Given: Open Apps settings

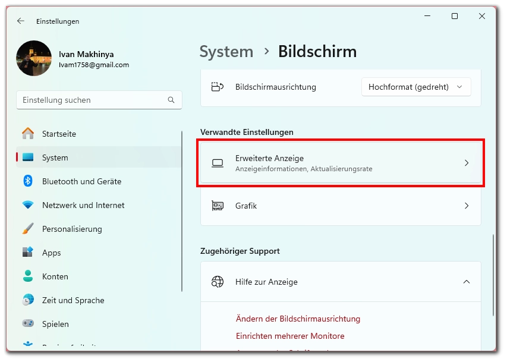Looking at the screenshot, I should point(99,253).
